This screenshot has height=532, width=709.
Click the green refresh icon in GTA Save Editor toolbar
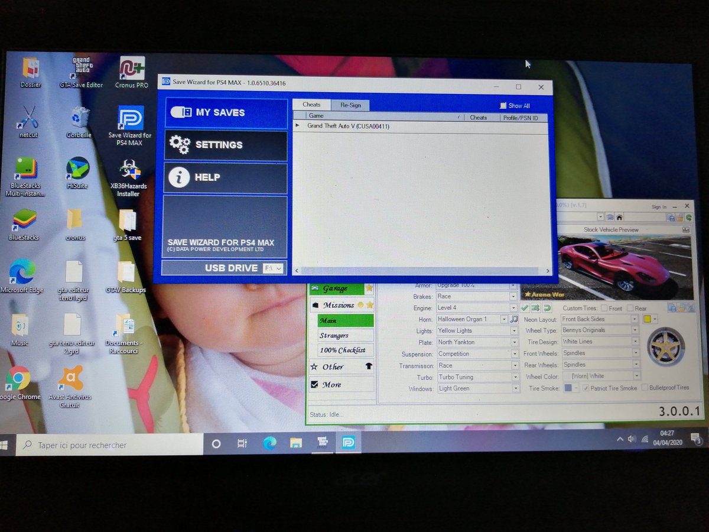pyautogui.click(x=688, y=218)
